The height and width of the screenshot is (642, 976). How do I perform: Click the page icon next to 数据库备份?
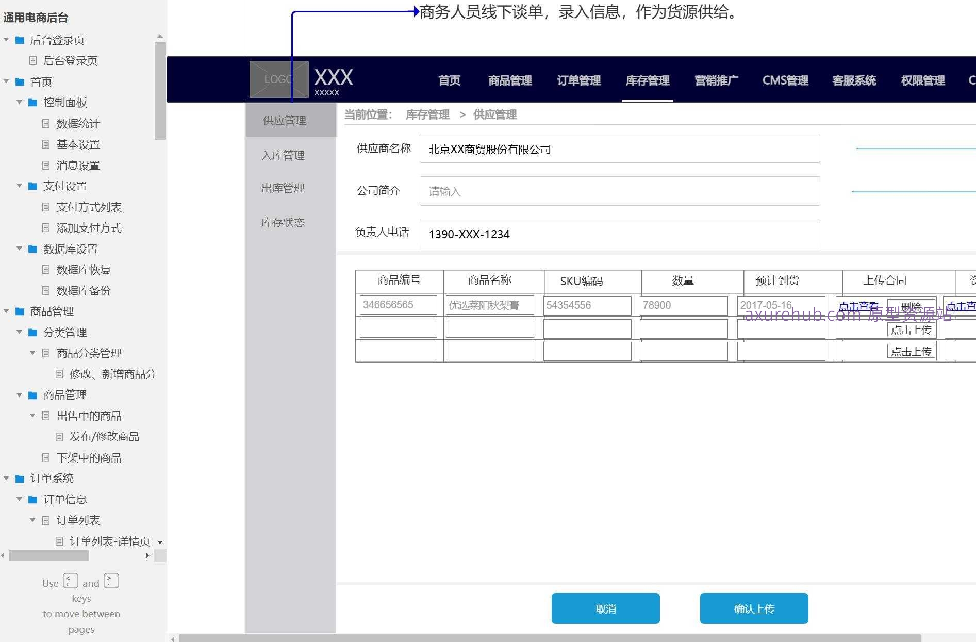(46, 290)
